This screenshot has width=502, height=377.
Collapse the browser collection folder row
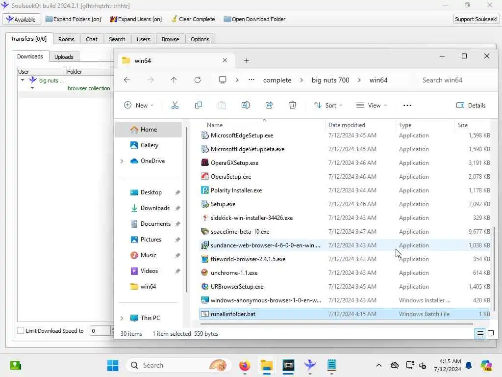tap(32, 88)
